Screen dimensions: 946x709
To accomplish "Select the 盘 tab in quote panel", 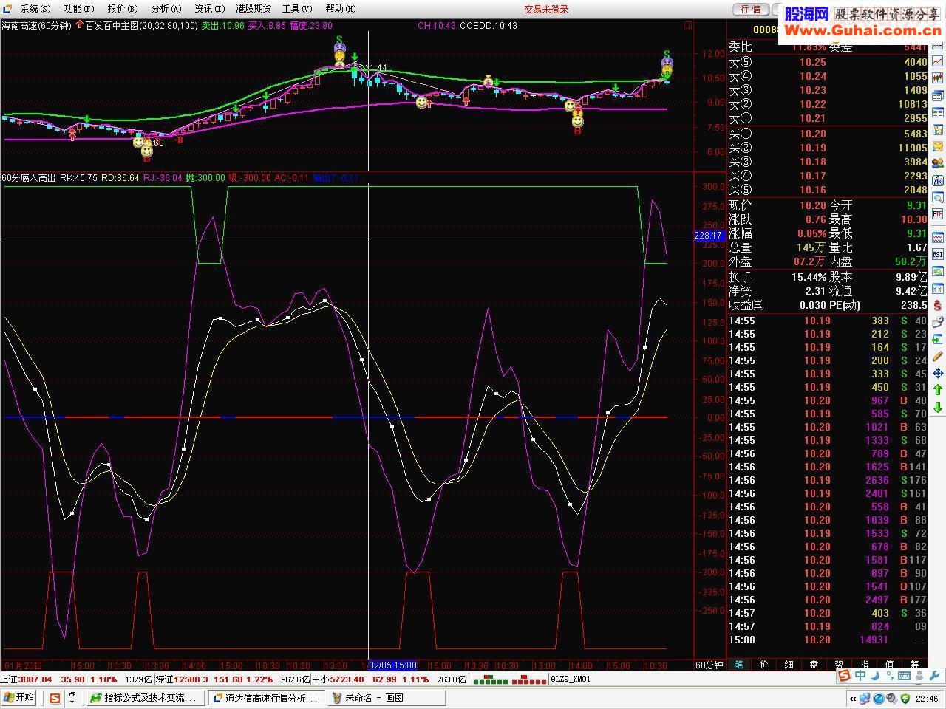I will 814,665.
